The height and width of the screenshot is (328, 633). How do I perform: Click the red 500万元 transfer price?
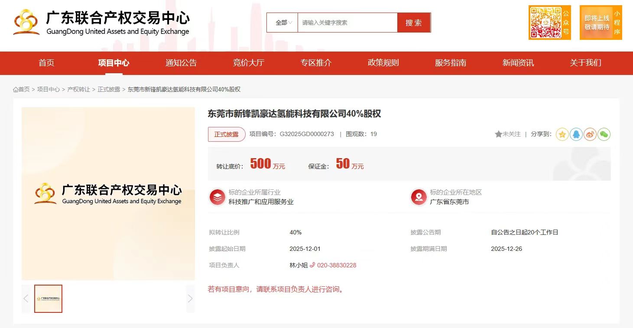click(260, 164)
